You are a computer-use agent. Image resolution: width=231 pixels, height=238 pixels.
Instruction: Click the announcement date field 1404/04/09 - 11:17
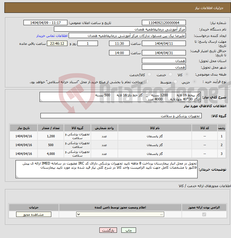[45, 23]
